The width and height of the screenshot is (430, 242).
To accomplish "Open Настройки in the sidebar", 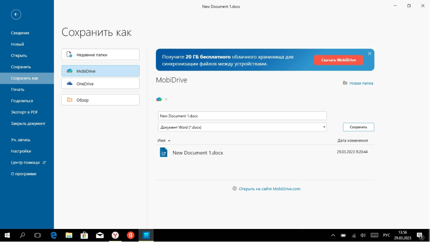I will tap(21, 151).
